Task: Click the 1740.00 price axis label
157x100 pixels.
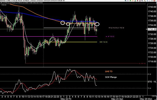Action: pyautogui.click(x=152, y=11)
